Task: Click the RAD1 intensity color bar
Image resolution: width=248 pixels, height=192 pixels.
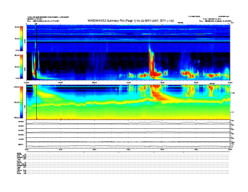Action: pos(21,67)
